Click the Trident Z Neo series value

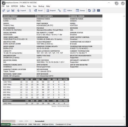[x=9, y=25]
